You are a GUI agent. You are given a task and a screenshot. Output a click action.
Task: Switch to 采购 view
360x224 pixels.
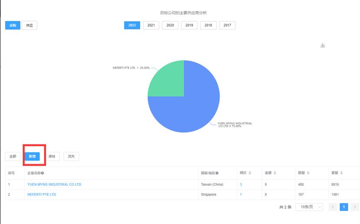click(13, 25)
